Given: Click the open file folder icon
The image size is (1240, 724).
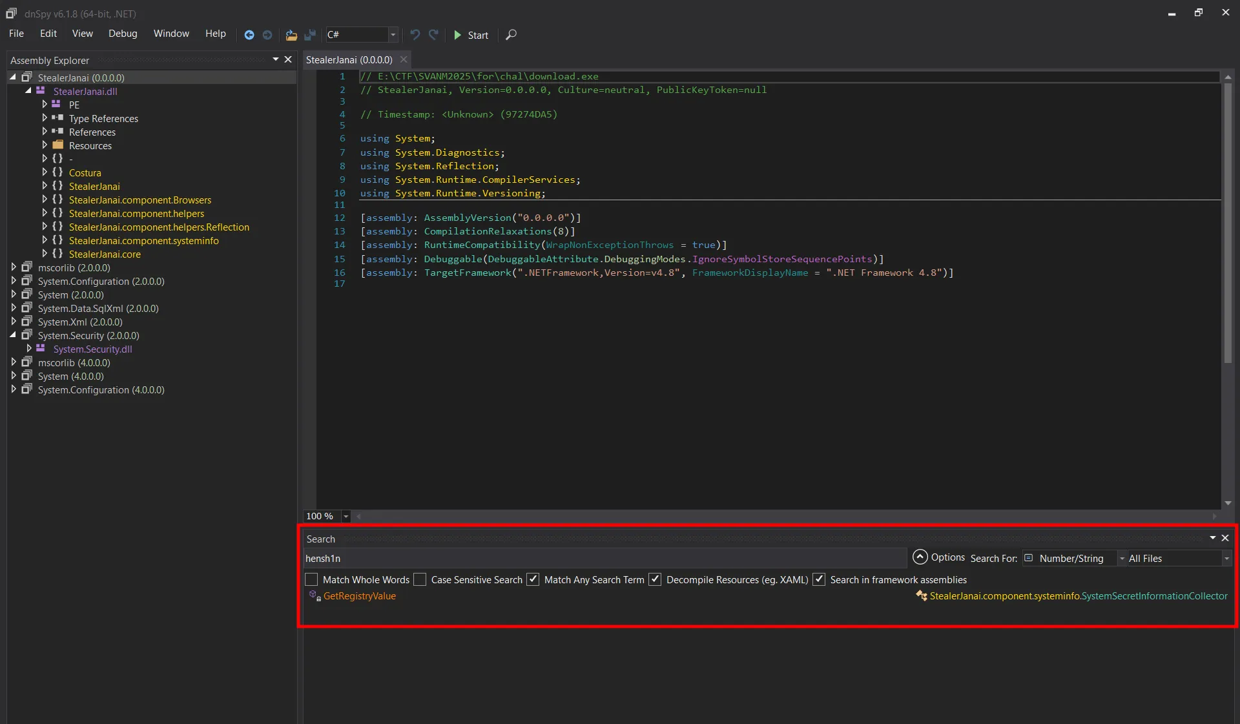Looking at the screenshot, I should pyautogui.click(x=291, y=35).
